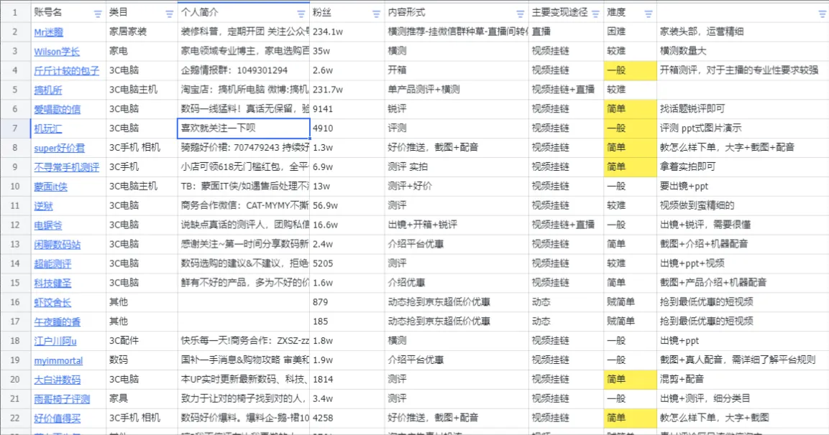Click the filter icon on 主要变现途径 column
This screenshot has height=435, width=829.
pos(595,11)
